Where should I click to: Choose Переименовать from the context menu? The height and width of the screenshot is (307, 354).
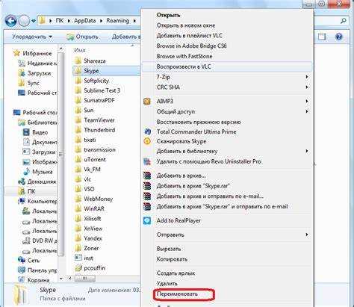(x=177, y=294)
